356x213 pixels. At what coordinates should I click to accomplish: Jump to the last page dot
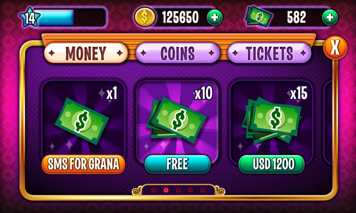click(x=203, y=190)
